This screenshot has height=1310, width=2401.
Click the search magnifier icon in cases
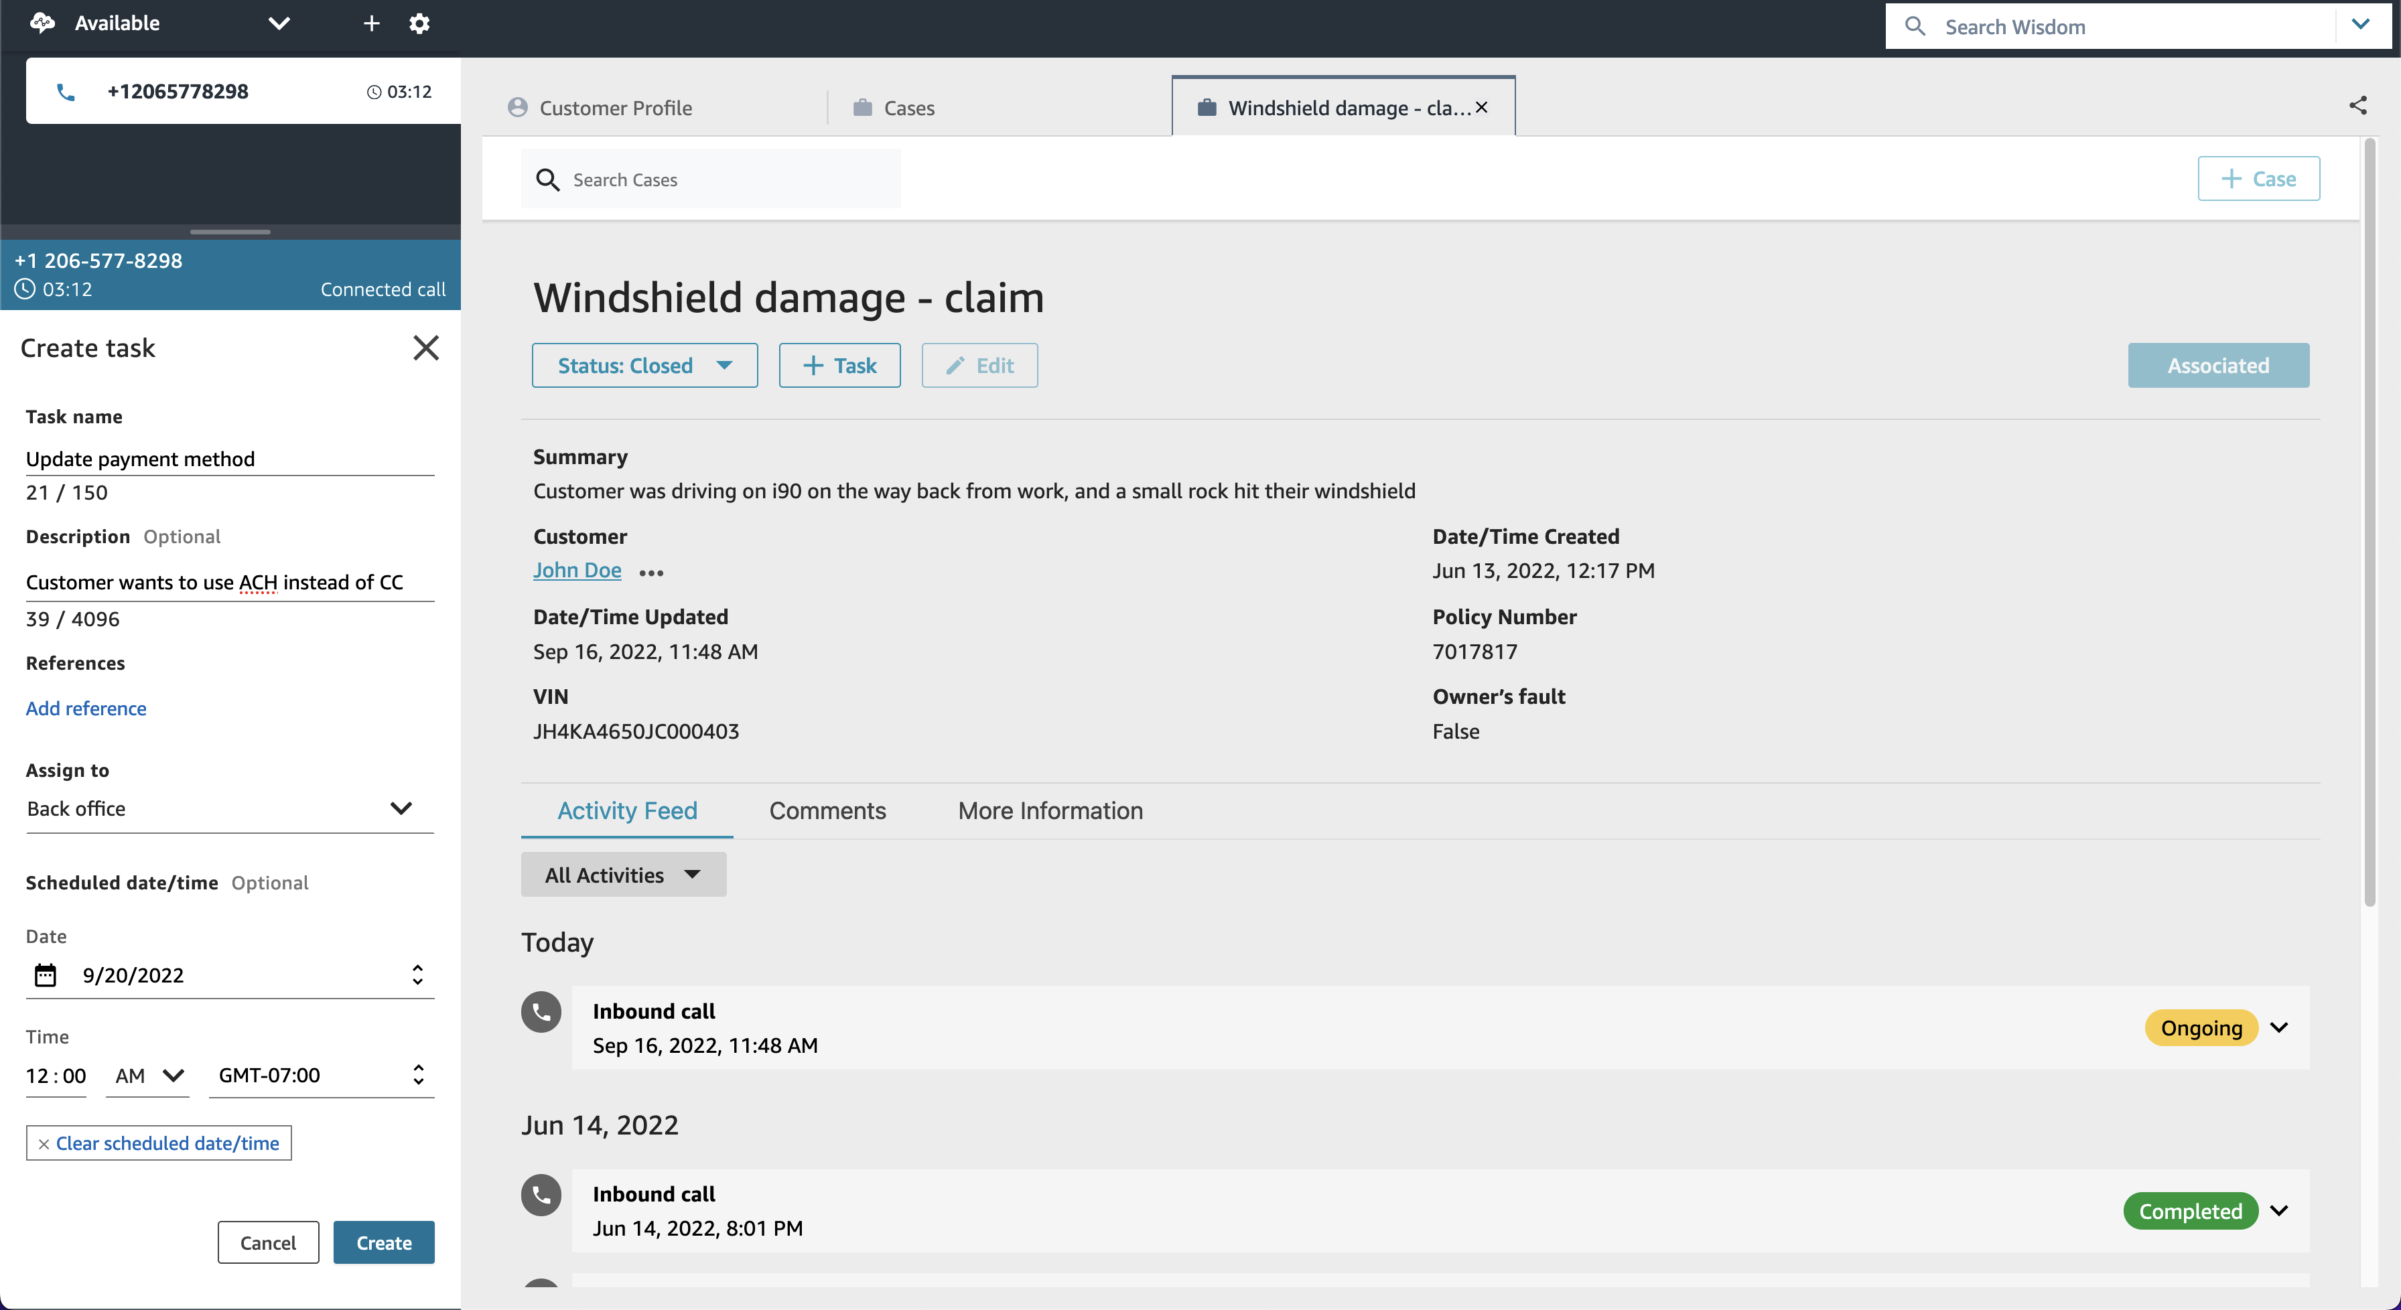tap(547, 179)
